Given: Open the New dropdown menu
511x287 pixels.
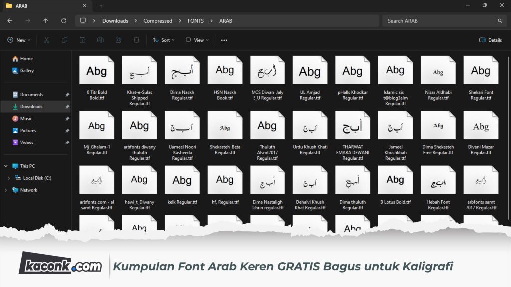Looking at the screenshot, I should 19,40.
